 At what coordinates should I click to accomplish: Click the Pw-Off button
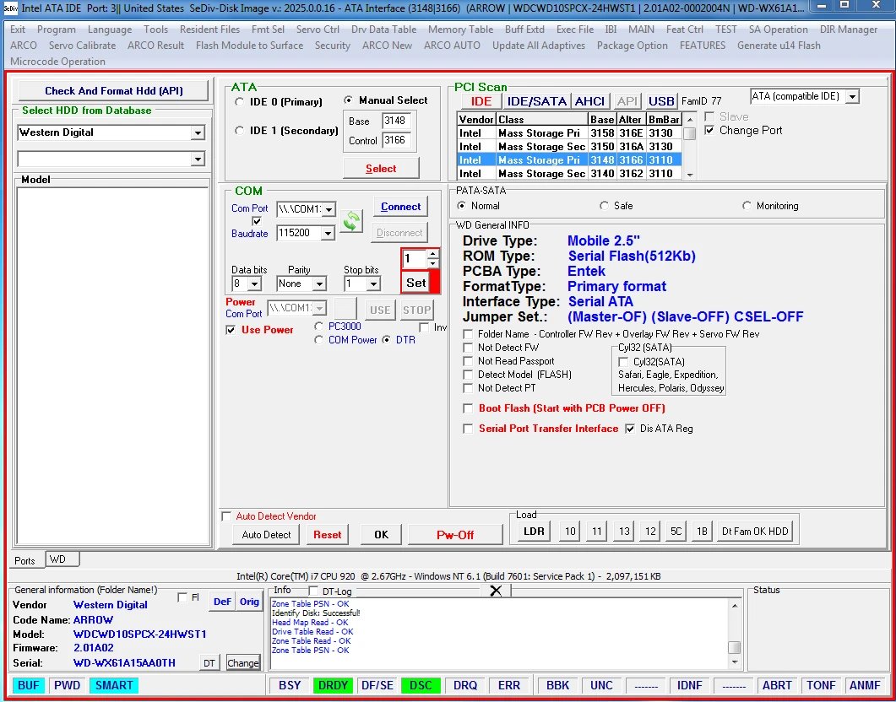tap(455, 535)
